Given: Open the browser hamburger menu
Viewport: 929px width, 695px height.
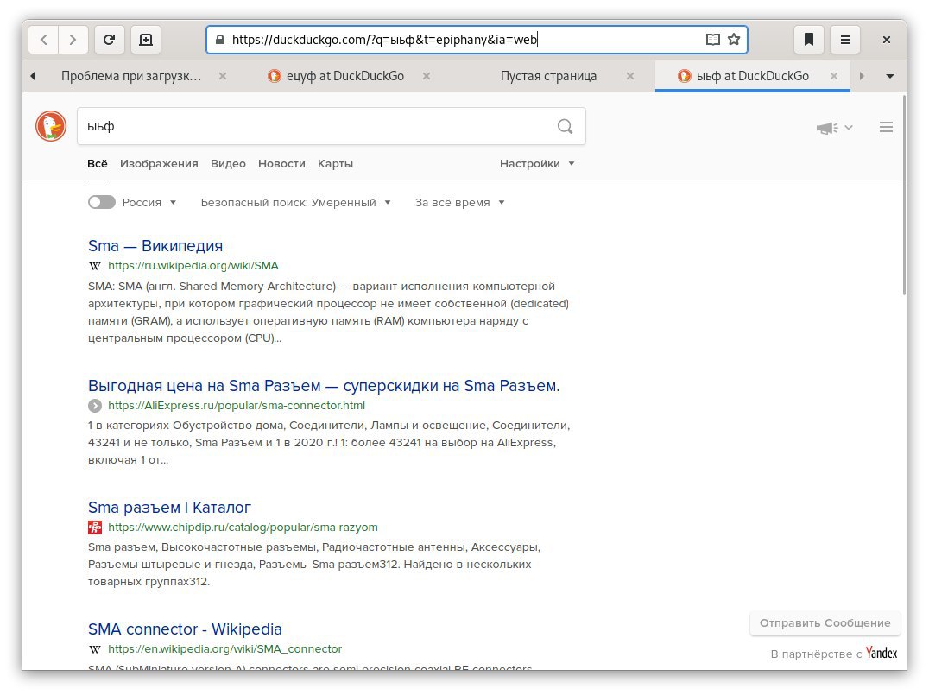Looking at the screenshot, I should [845, 40].
